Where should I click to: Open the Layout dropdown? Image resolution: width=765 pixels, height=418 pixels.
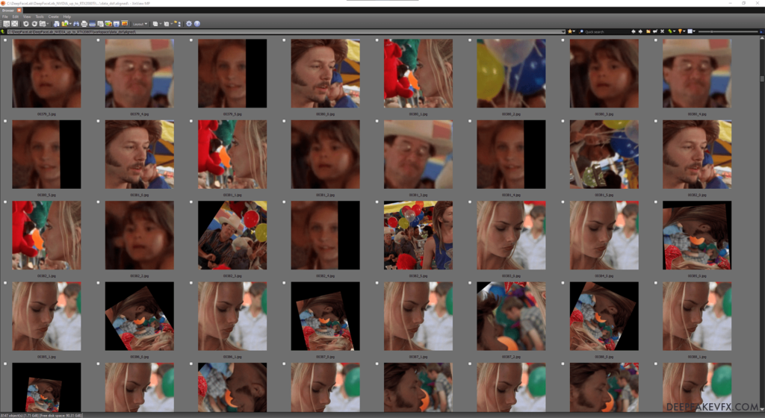[140, 24]
